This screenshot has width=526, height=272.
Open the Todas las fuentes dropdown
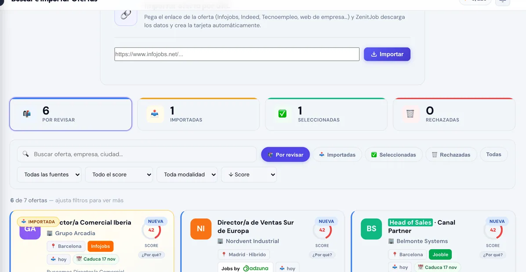pos(49,175)
